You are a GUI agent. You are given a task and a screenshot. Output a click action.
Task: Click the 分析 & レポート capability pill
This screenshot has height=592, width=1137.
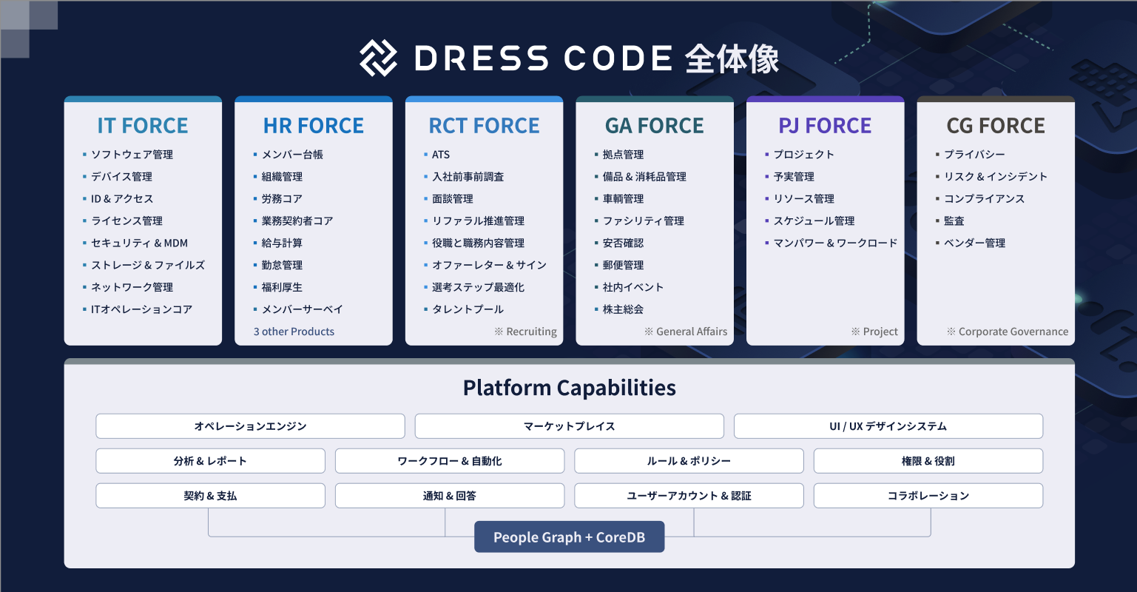point(210,460)
